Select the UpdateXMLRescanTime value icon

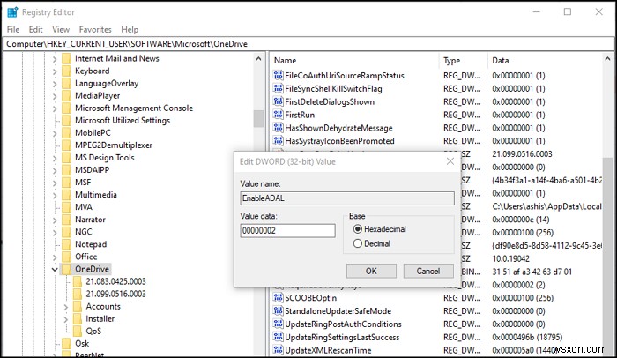coord(279,350)
